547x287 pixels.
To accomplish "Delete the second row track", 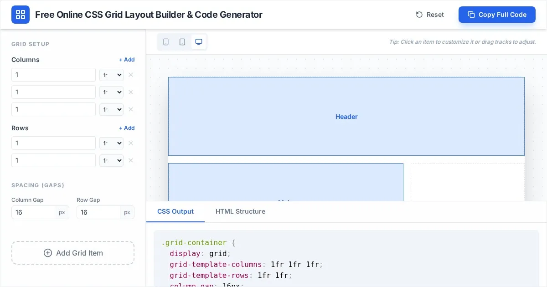I will 131,160.
